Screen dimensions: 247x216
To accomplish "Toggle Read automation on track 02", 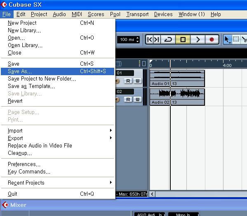I will tap(128, 100).
